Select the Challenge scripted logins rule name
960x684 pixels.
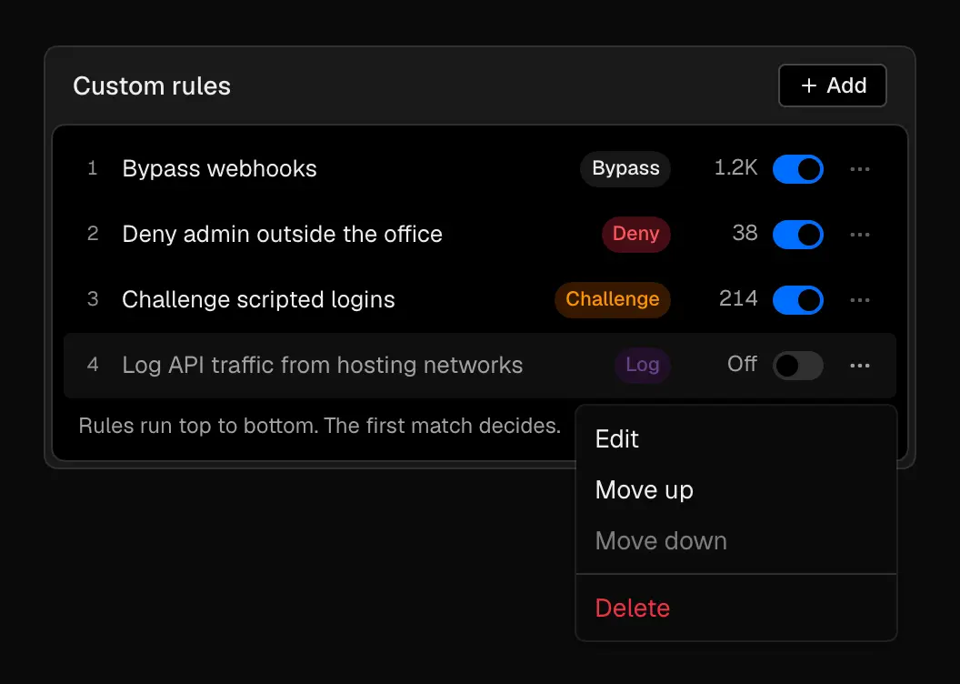click(258, 300)
